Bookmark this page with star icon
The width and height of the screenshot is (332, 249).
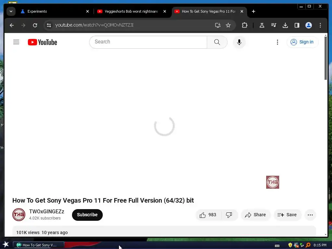click(228, 25)
